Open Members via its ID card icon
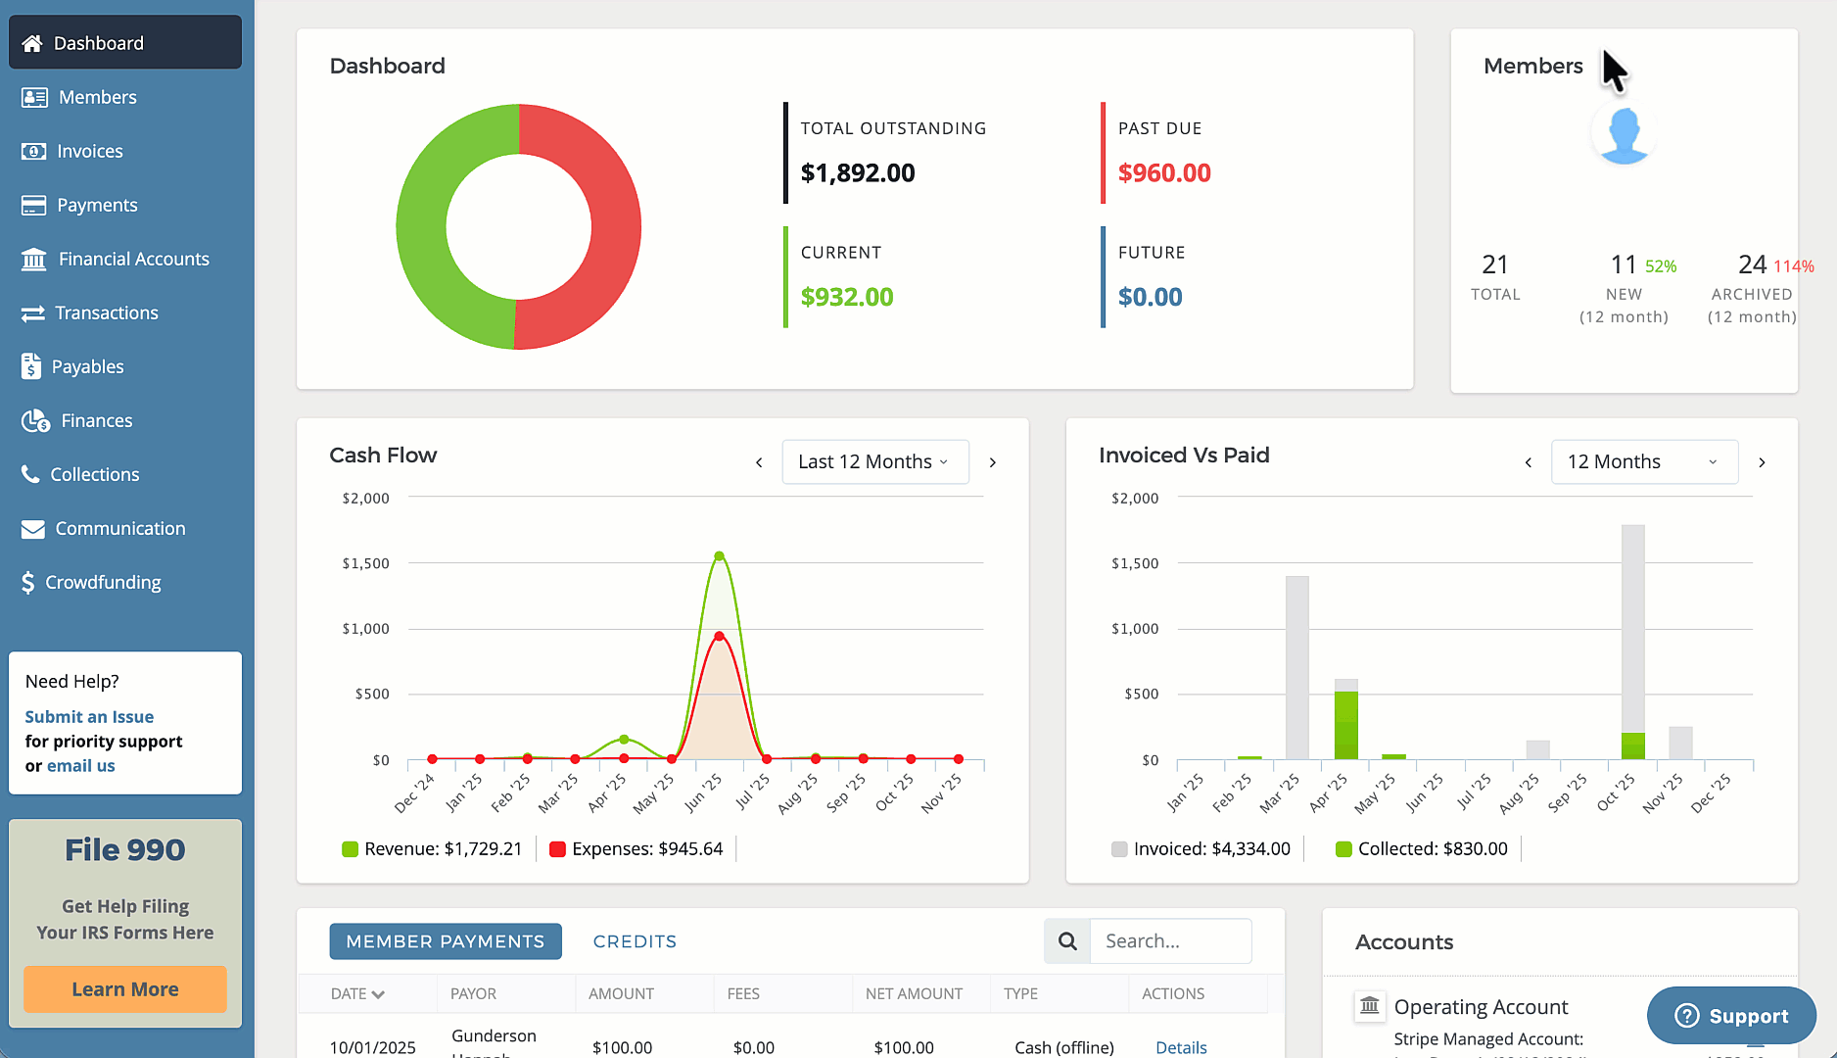The height and width of the screenshot is (1058, 1837). (x=34, y=97)
